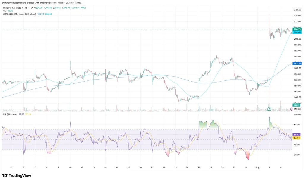The height and width of the screenshot is (181, 304).
Task: Click the 176.00 price scale label
Action: tap(297, 74)
